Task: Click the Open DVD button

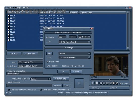Action: click(14, 53)
